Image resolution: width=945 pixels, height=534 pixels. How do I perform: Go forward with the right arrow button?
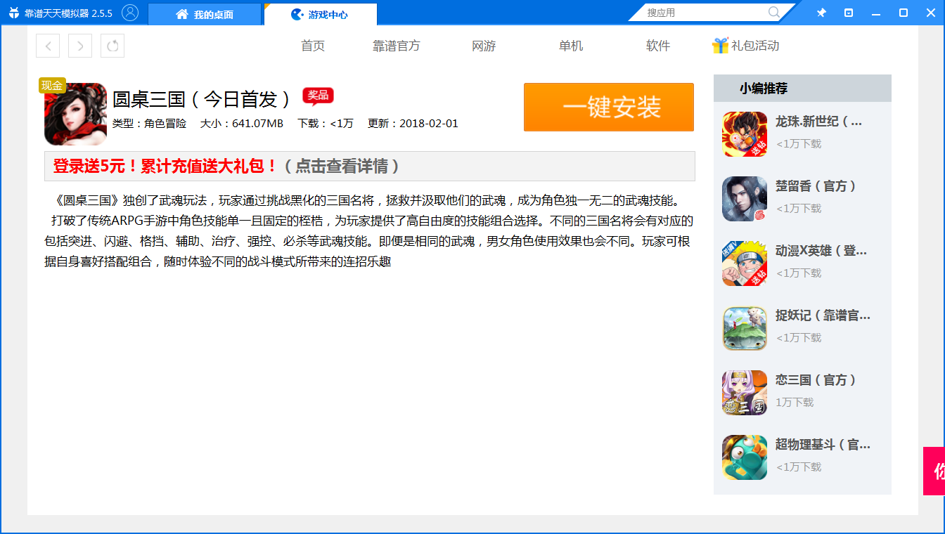(x=80, y=46)
